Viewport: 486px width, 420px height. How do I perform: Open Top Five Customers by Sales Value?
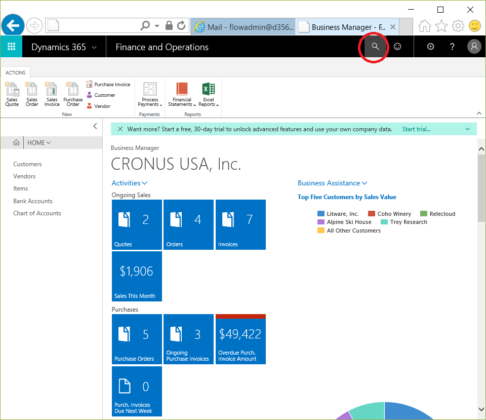coord(347,197)
